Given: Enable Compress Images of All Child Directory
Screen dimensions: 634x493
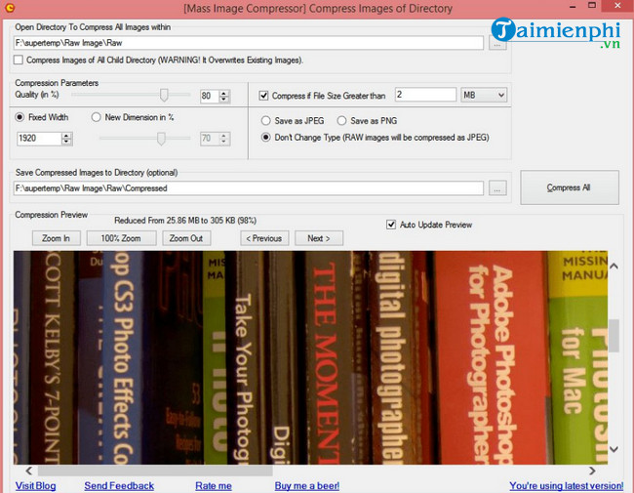Looking at the screenshot, I should pyautogui.click(x=19, y=60).
